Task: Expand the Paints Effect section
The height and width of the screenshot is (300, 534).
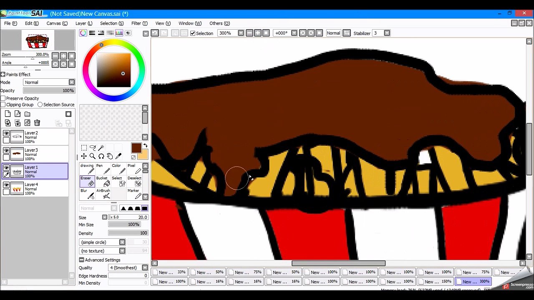Action: click(3, 75)
